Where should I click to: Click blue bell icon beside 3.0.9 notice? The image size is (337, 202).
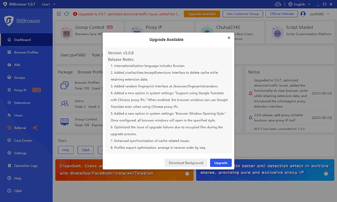click(250, 118)
